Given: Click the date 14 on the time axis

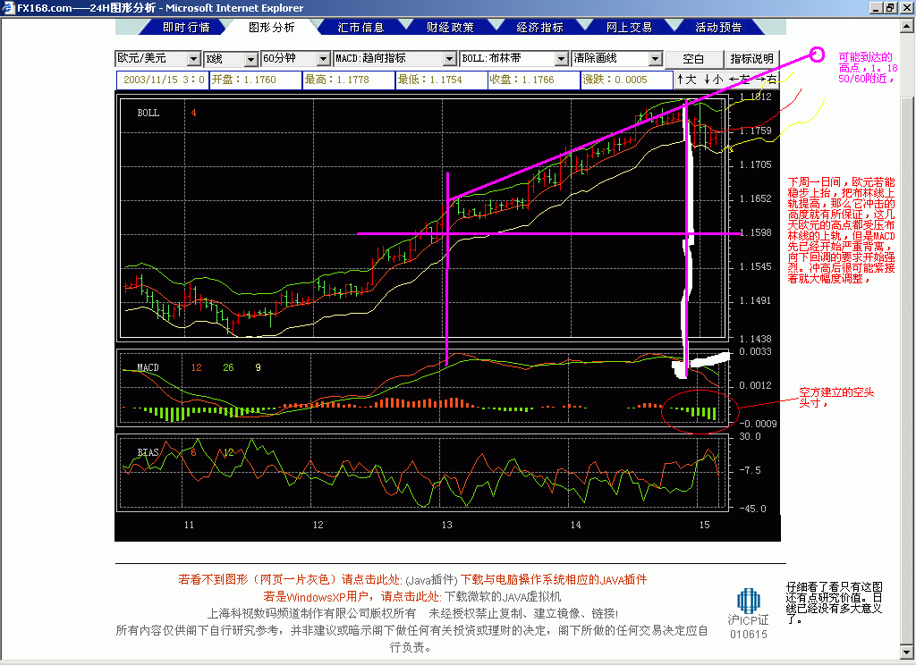Looking at the screenshot, I should (576, 525).
